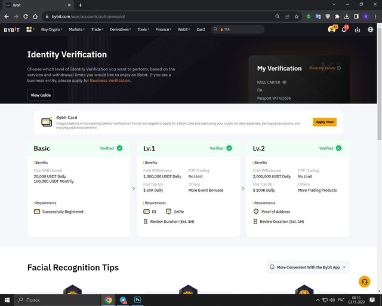
Task: Click the search field showing TIA
Action: pyautogui.click(x=238, y=29)
